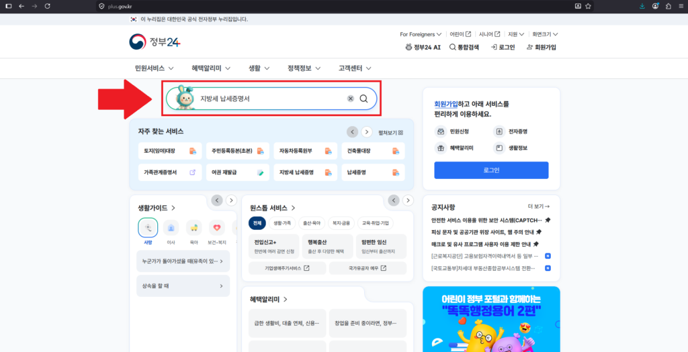Image resolution: width=688 pixels, height=352 pixels.
Task: Click 회원가입 in the header
Action: point(541,48)
